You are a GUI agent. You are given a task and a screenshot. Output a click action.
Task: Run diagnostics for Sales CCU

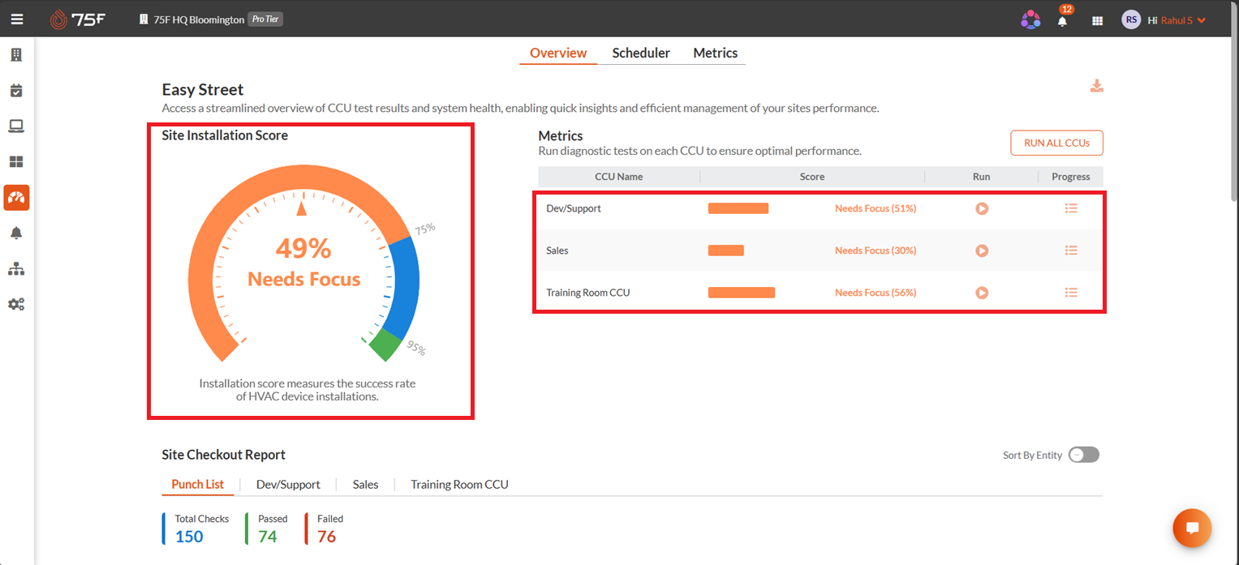tap(982, 250)
